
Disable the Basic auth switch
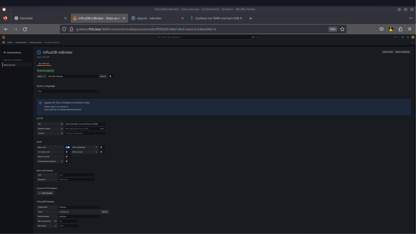coord(68,147)
